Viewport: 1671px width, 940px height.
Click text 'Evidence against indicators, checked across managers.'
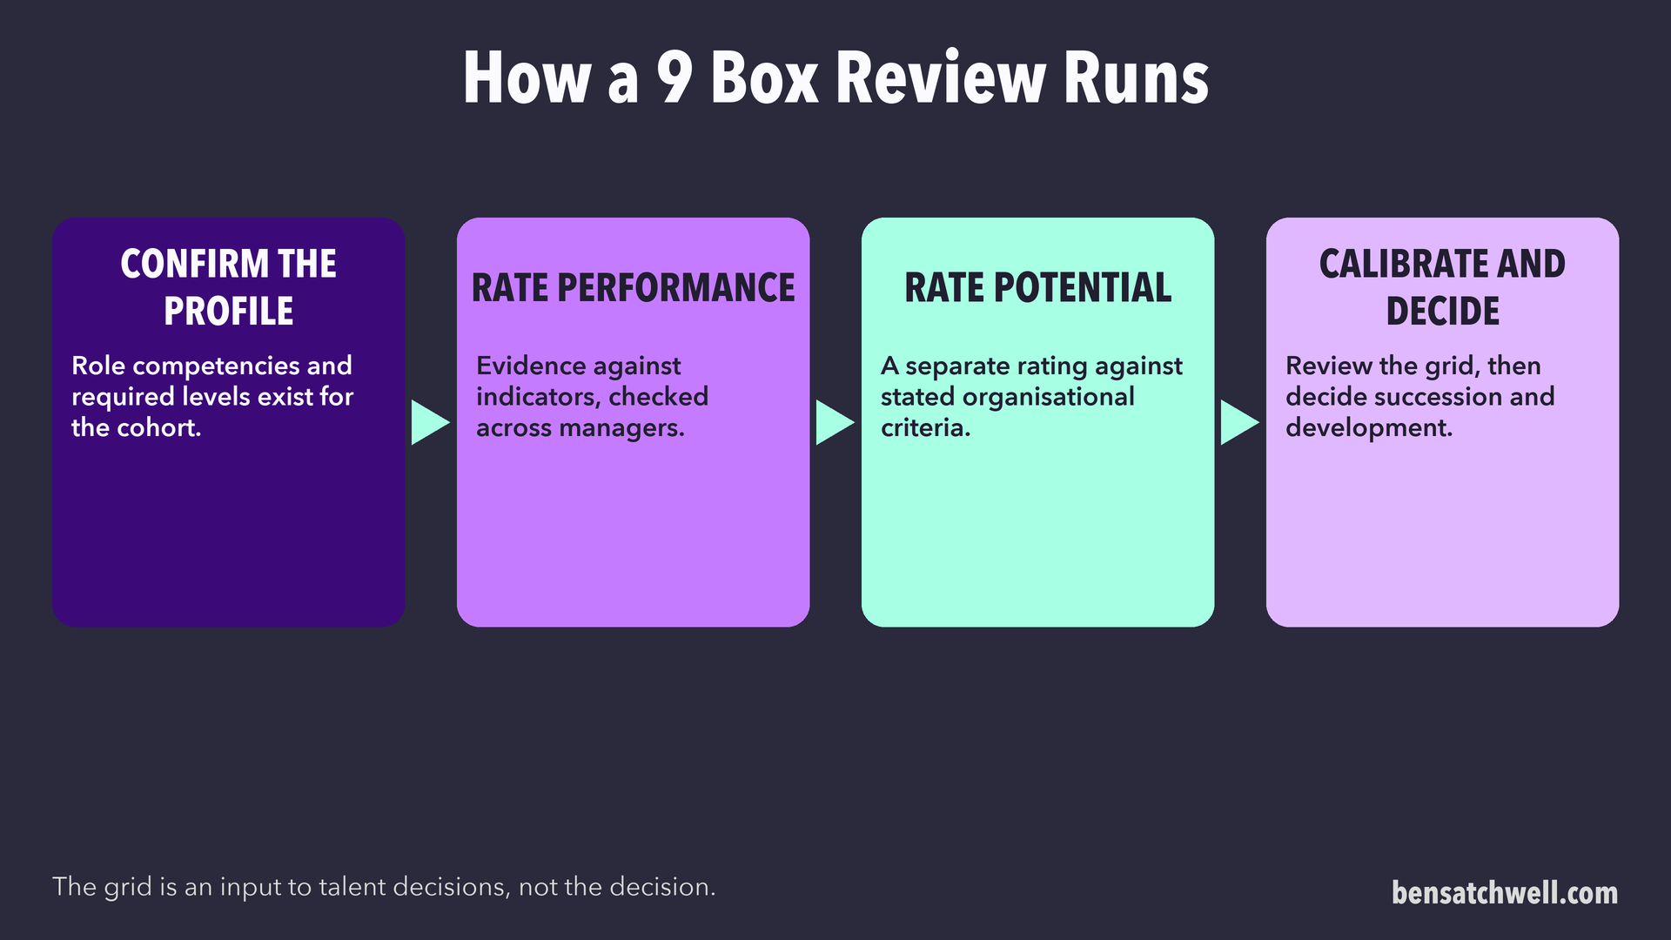click(592, 397)
